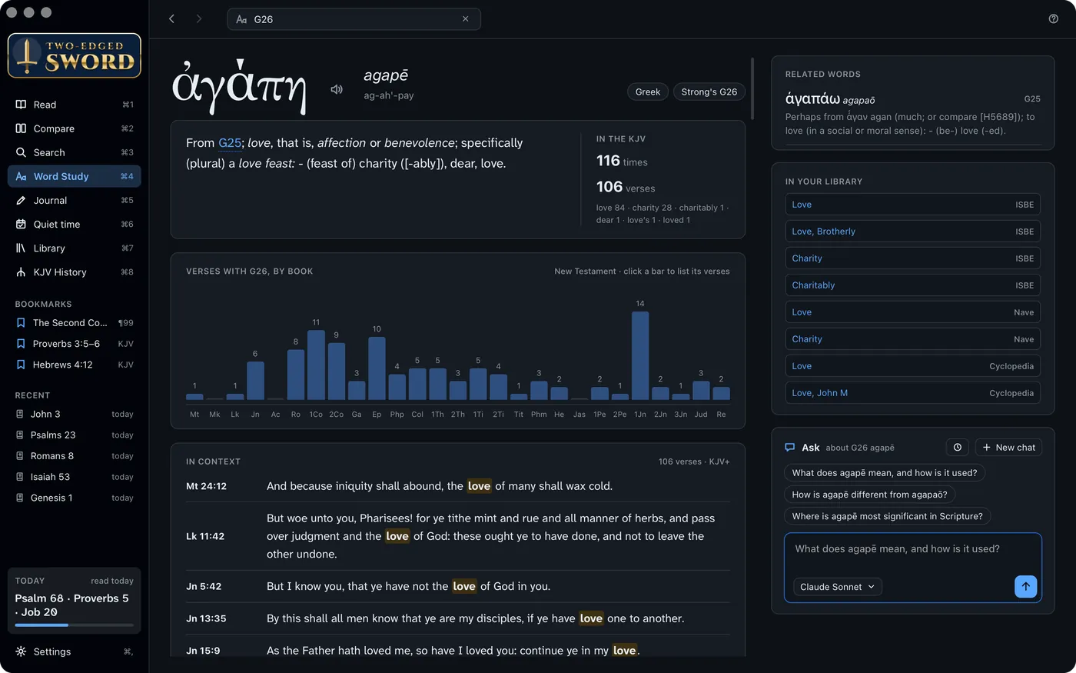
Task: Follow the G25 link in the definition
Action: tap(230, 143)
